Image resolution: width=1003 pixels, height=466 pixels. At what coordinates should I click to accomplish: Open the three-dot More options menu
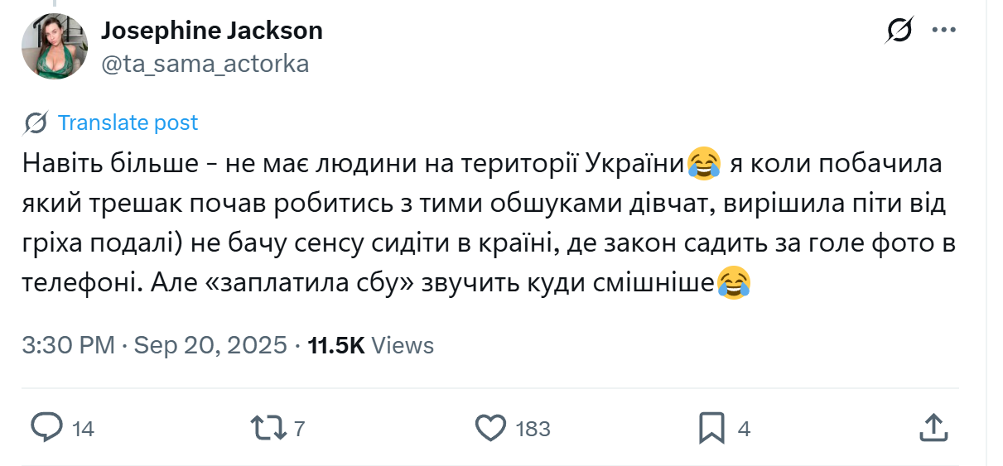coord(944,31)
